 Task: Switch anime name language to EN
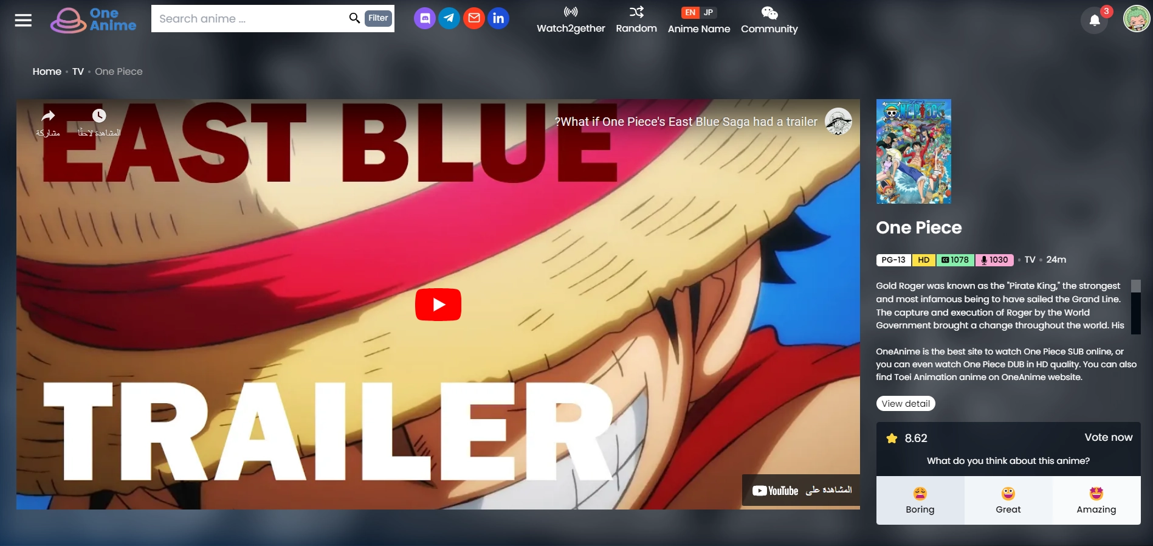[x=690, y=12]
